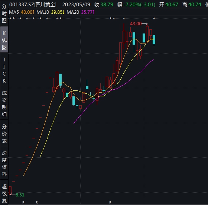
Task: Click the MA10 39.85 indicator label
Action: point(51,12)
